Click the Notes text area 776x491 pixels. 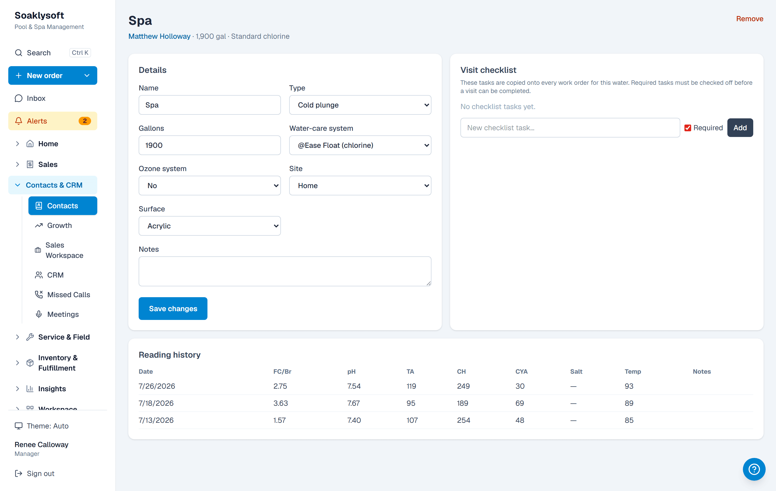click(285, 271)
